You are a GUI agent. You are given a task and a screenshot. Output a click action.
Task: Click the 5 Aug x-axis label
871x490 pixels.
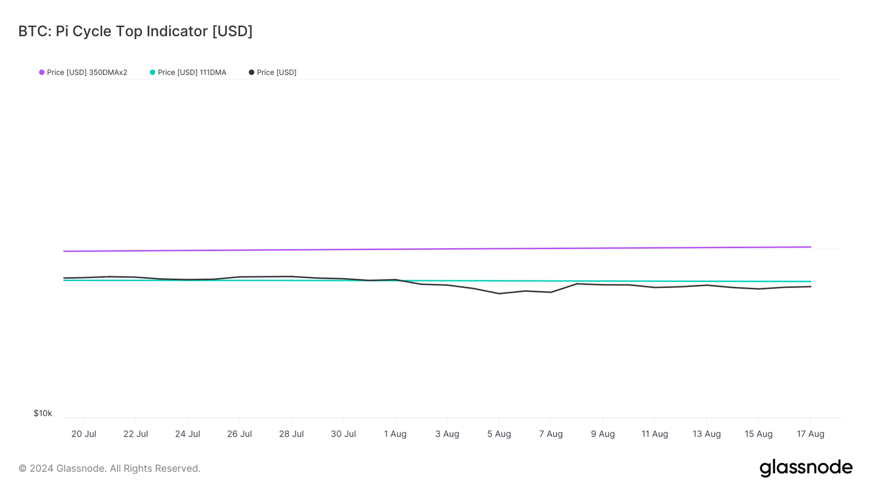tap(499, 434)
